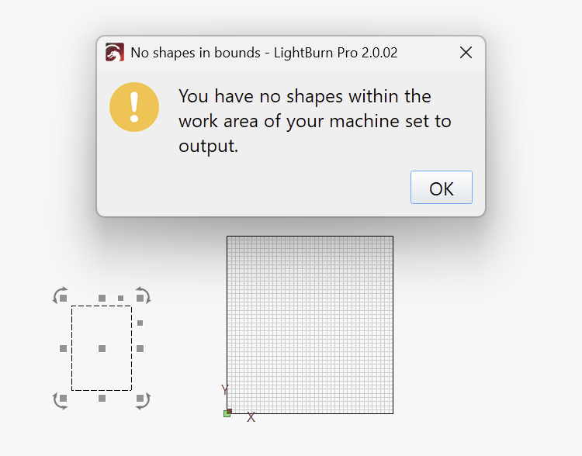
Task: Click inside the gridded work area
Action: 310,326
